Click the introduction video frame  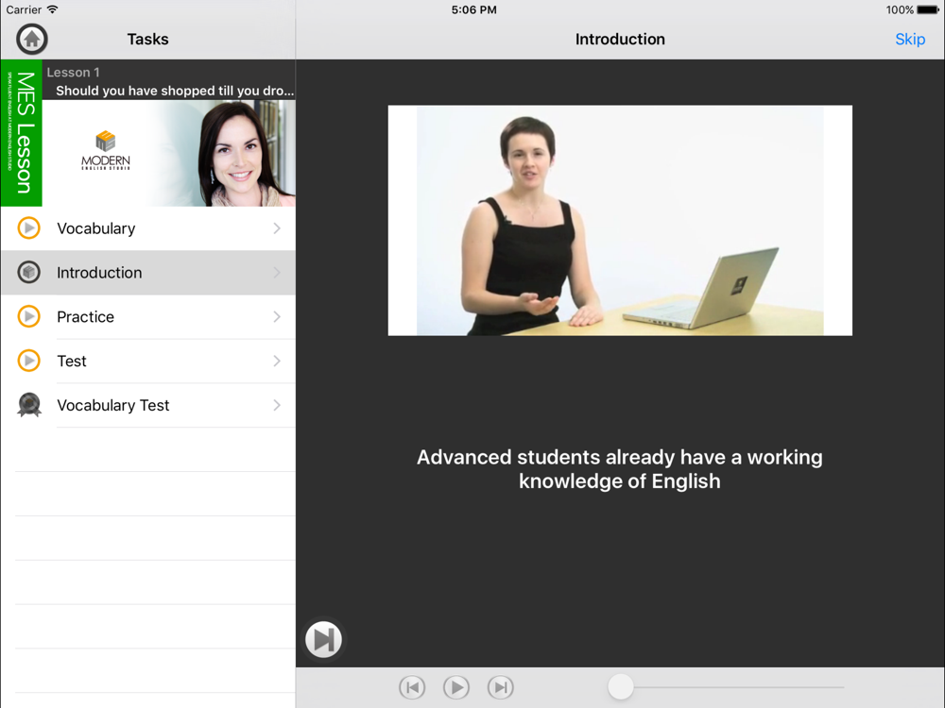[620, 220]
